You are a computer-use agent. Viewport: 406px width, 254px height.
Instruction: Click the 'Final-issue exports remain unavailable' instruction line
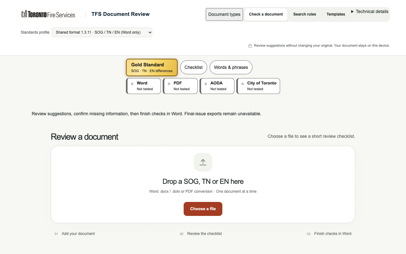click(147, 114)
